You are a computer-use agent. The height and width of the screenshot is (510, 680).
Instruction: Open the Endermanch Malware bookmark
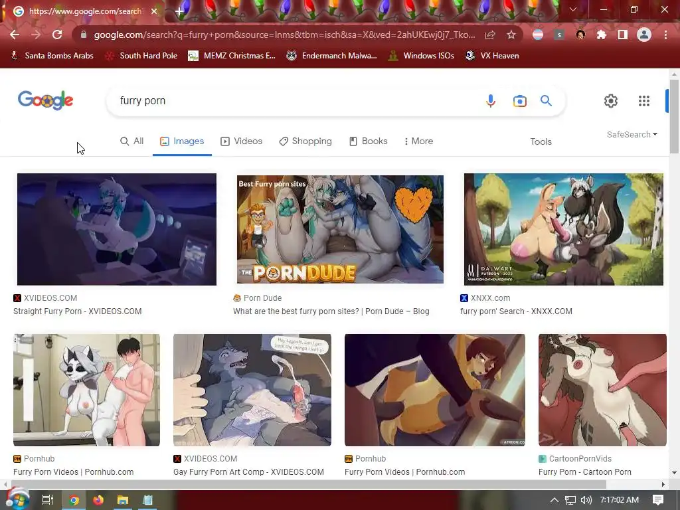coord(332,56)
